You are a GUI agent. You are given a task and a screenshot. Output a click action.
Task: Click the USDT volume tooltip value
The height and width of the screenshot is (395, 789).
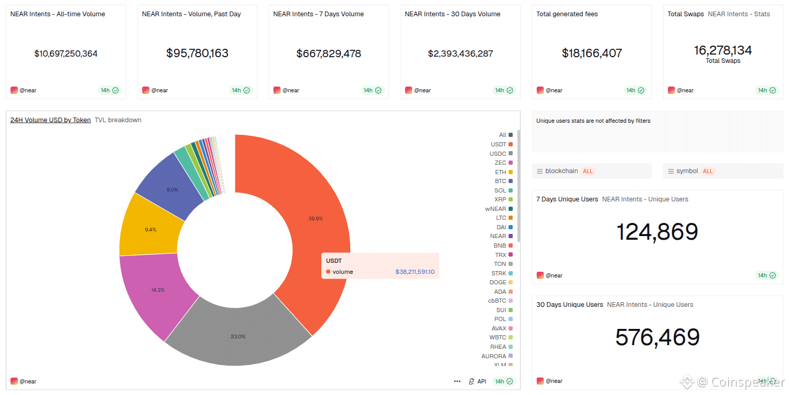[415, 272]
